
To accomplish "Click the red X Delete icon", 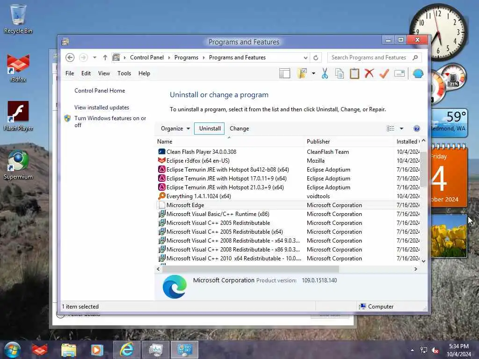I will click(369, 73).
